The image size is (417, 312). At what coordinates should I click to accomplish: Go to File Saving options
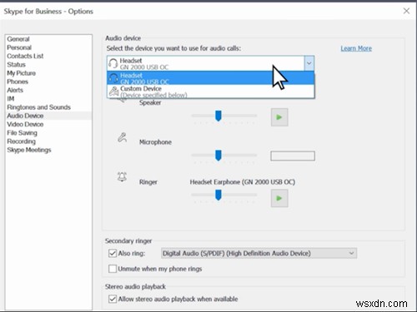22,133
